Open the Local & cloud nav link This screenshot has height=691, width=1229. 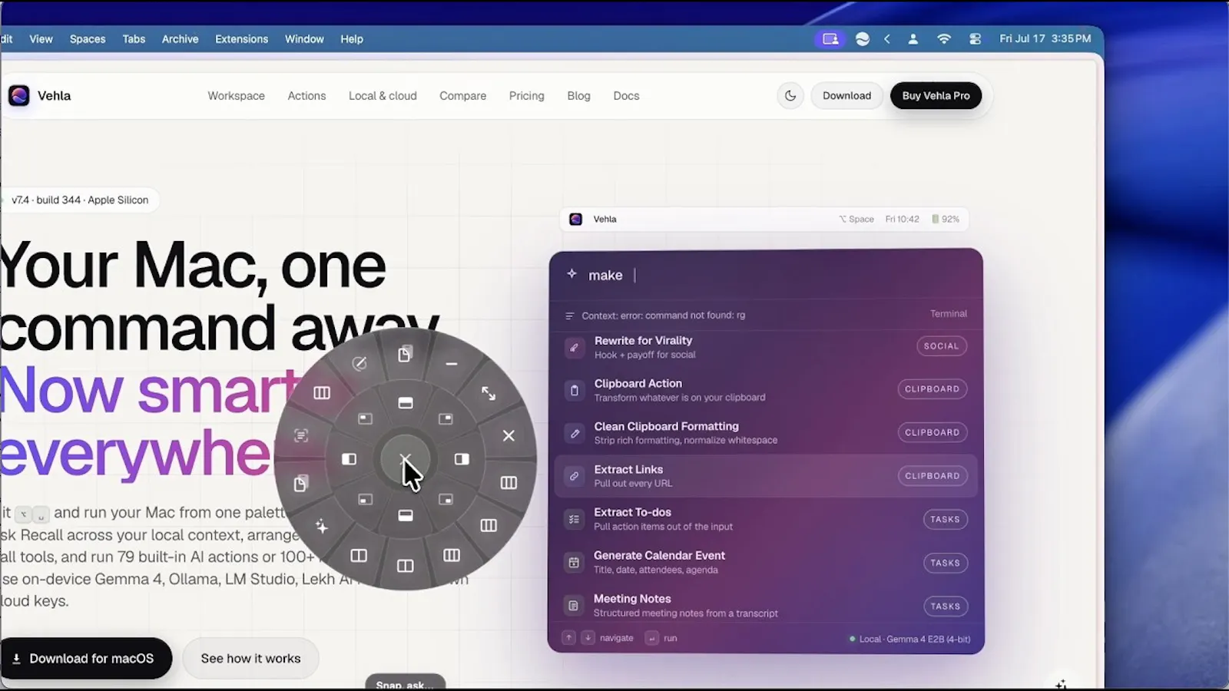coord(383,96)
